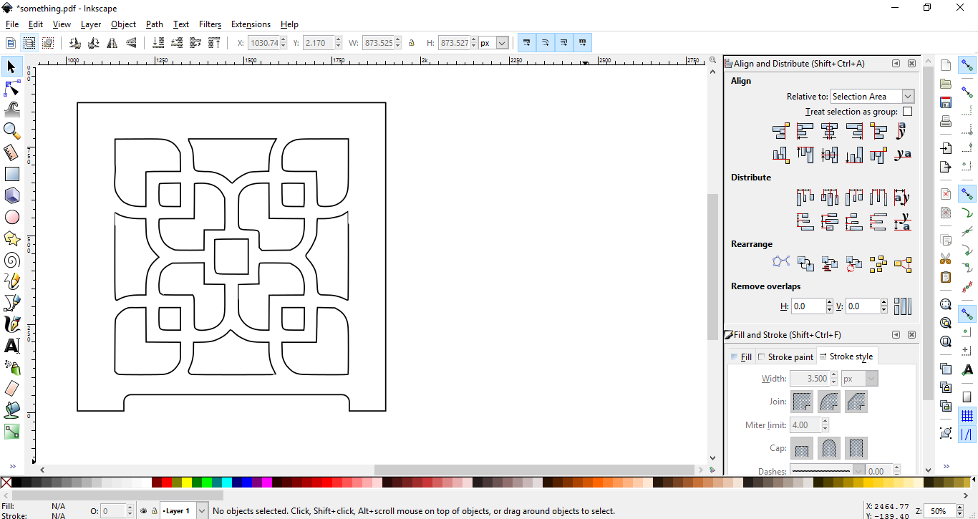Pick the yellow color swatch in palette
Viewport: 978px width, 519px height.
click(x=188, y=483)
